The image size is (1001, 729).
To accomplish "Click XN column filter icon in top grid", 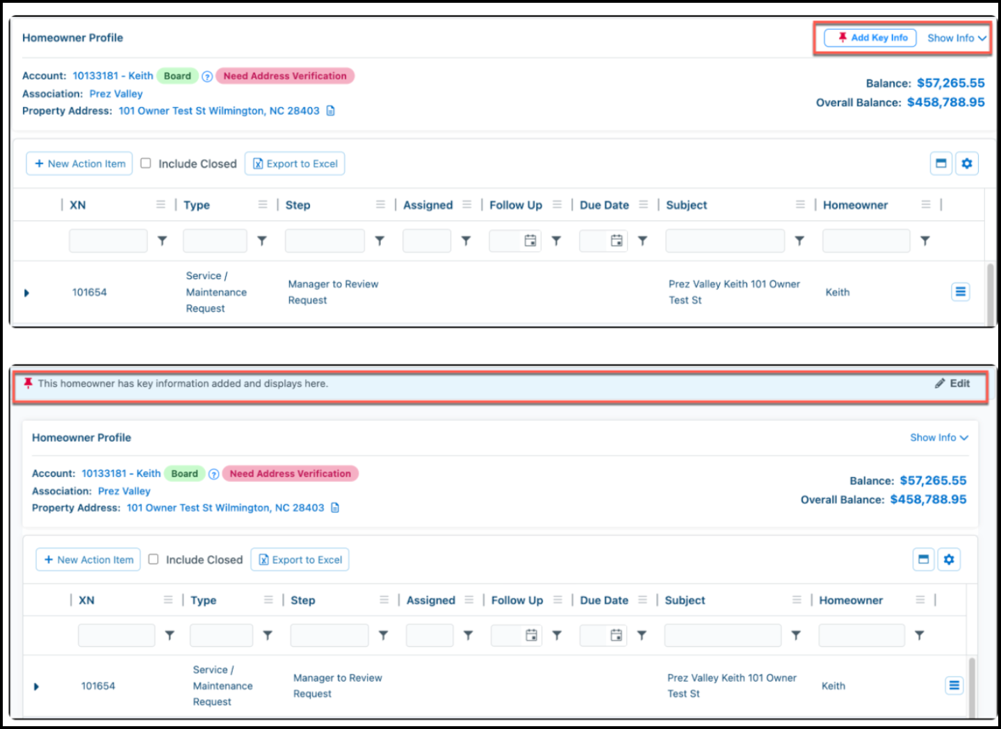I will click(162, 241).
